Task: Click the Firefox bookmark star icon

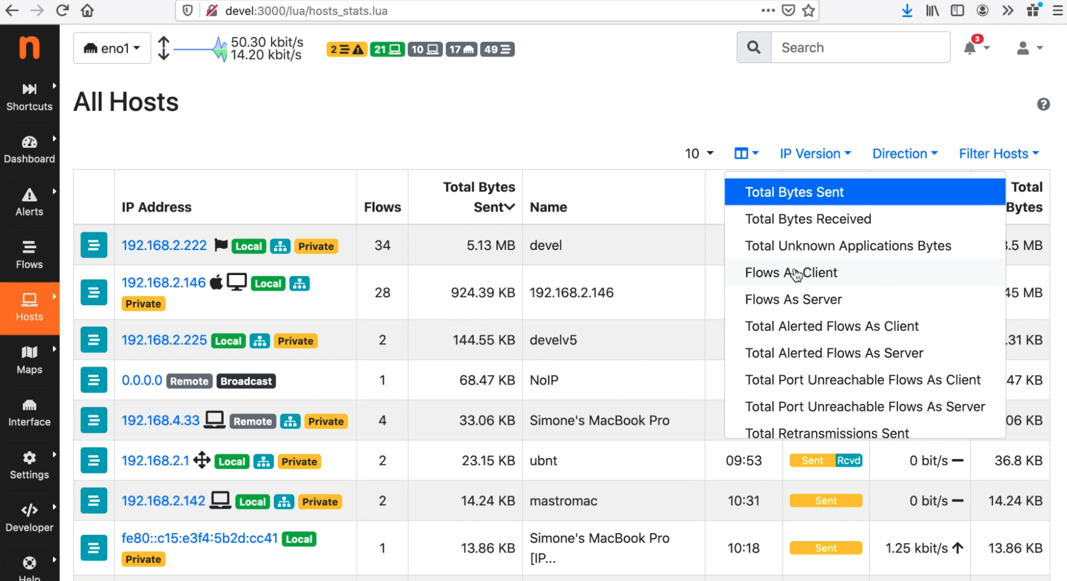Action: tap(809, 10)
